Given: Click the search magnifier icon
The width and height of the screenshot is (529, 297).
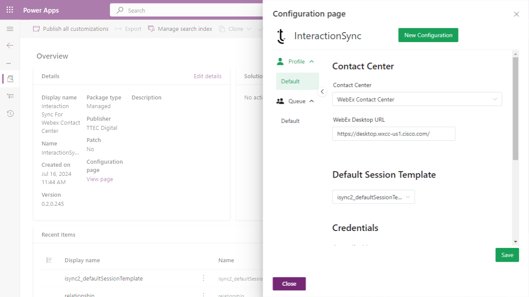Looking at the screenshot, I should (x=120, y=10).
